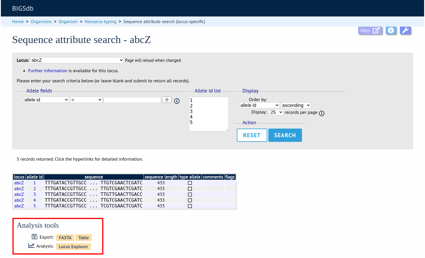Show allele fields info tooltip icon

[x=177, y=101]
